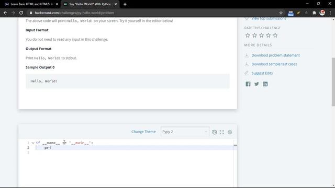The image size is (335, 188).
Task: Restore down the browser window
Action: 319,4
